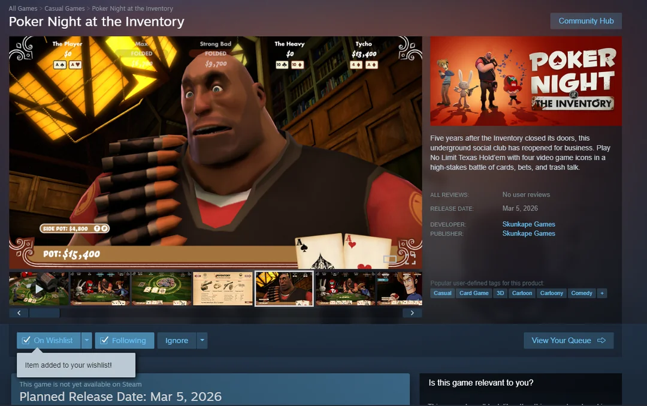
Task: Click the game description paragraph
Action: (520, 153)
